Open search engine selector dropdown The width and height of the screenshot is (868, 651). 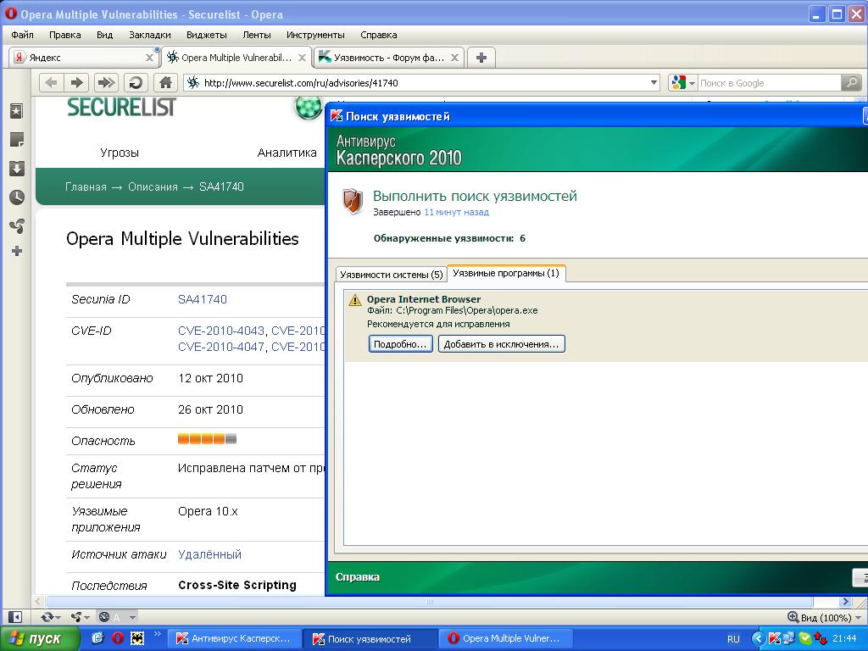click(x=683, y=83)
